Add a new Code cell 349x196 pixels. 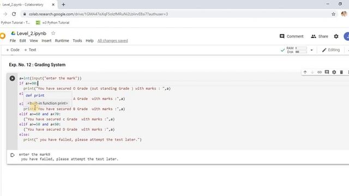point(13,50)
